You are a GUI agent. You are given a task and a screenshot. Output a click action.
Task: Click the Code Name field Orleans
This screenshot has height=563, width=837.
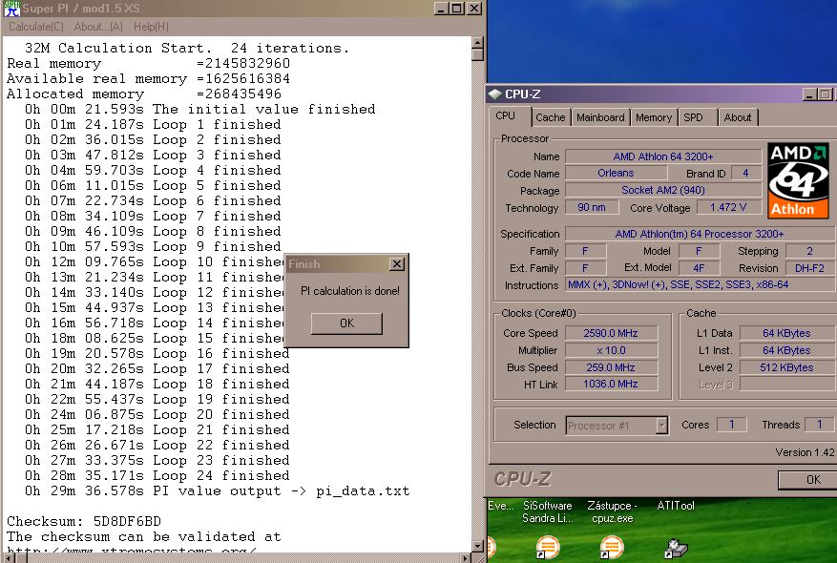click(616, 174)
